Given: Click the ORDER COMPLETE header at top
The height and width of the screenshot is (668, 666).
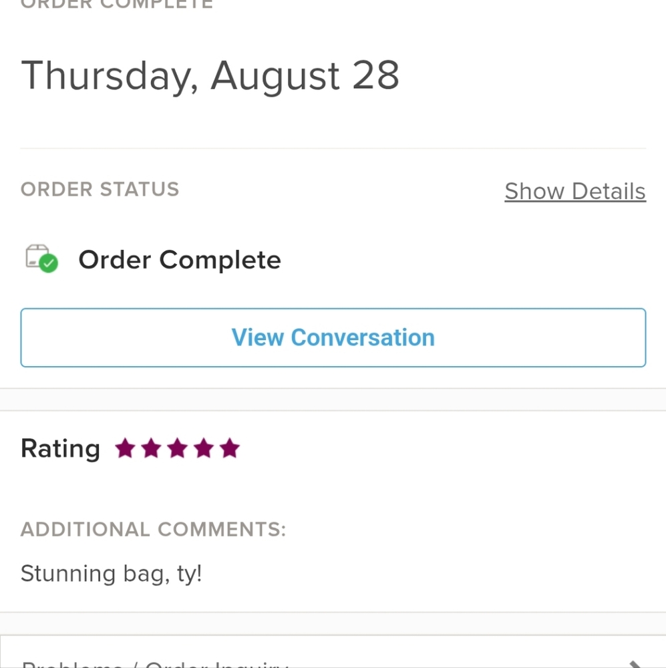Looking at the screenshot, I should click(117, 4).
